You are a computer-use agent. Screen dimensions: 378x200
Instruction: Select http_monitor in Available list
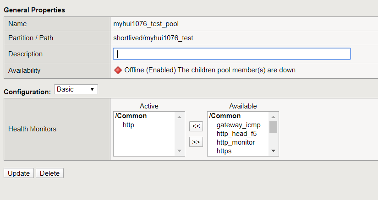point(236,142)
